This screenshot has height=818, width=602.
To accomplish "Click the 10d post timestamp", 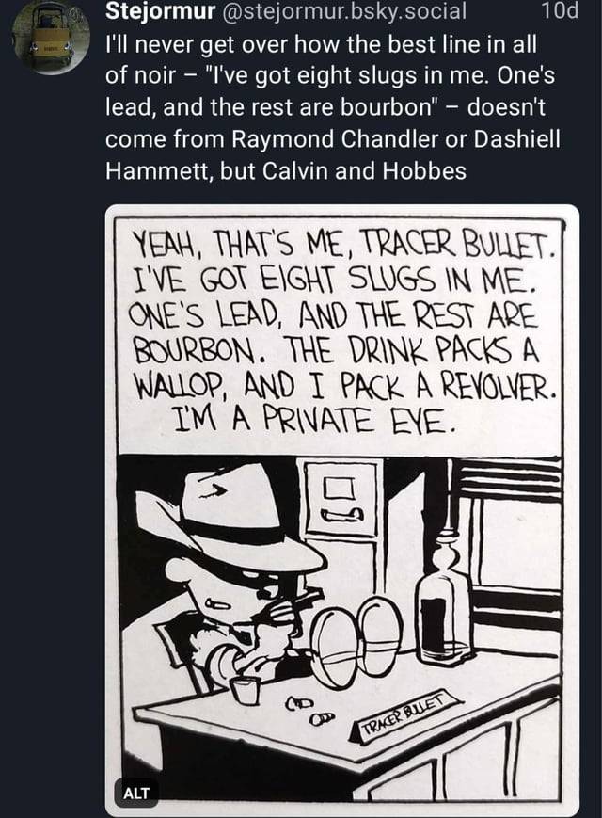I will click(561, 11).
